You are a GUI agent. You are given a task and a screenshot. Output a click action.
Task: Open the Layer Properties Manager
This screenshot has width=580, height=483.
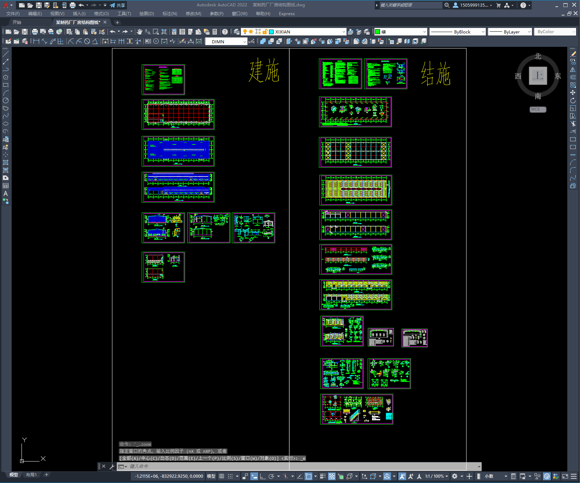237,32
